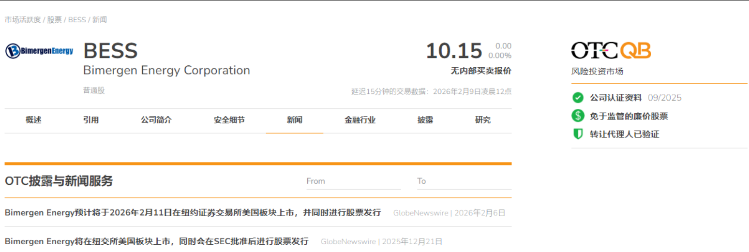The width and height of the screenshot is (749, 252).
Task: Open the February 11, 2026 NYSE listing news
Action: point(193,213)
